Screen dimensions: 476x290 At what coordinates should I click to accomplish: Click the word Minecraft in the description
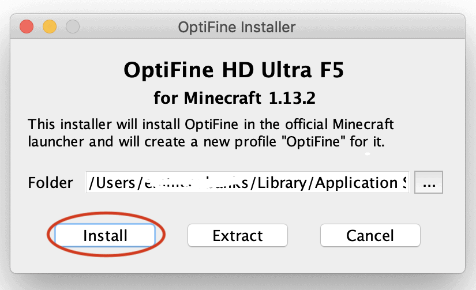point(363,125)
